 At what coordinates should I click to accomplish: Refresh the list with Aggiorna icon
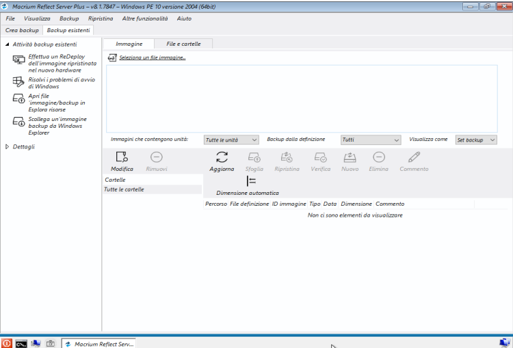point(222,157)
